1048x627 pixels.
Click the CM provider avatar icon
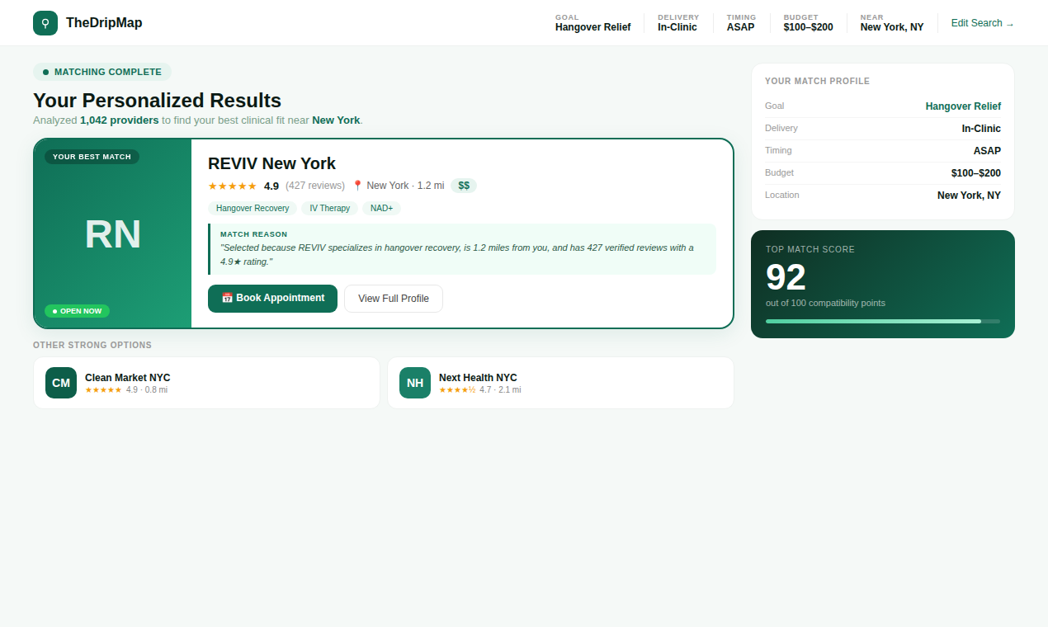61,383
